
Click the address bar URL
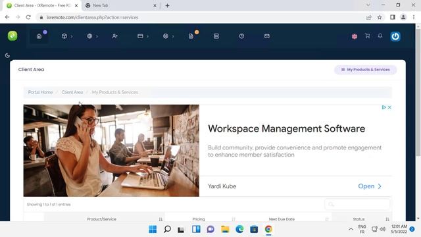pos(92,17)
